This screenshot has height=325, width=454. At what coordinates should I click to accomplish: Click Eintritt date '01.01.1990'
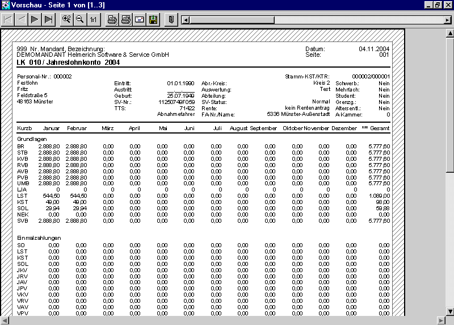pos(180,84)
